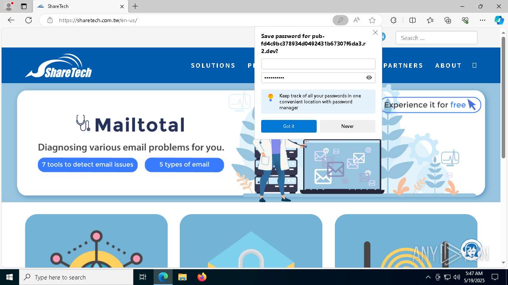This screenshot has width=508, height=285.
Task: Open the password key icon in address bar
Action: (340, 20)
